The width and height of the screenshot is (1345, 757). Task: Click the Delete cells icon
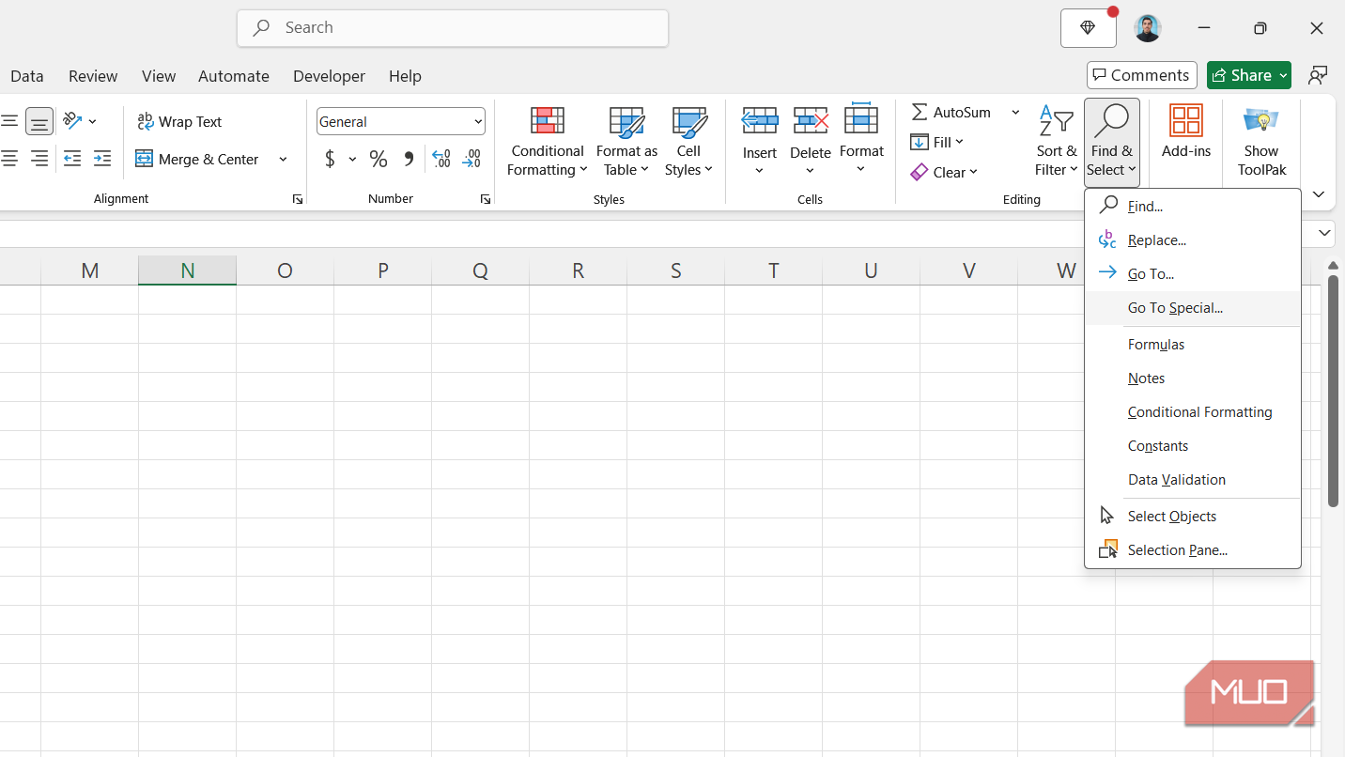coord(811,121)
